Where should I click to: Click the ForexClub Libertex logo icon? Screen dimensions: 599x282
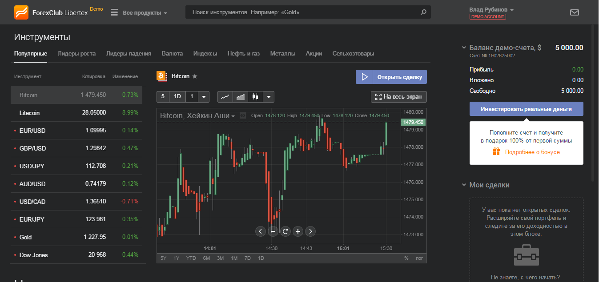pyautogui.click(x=21, y=12)
